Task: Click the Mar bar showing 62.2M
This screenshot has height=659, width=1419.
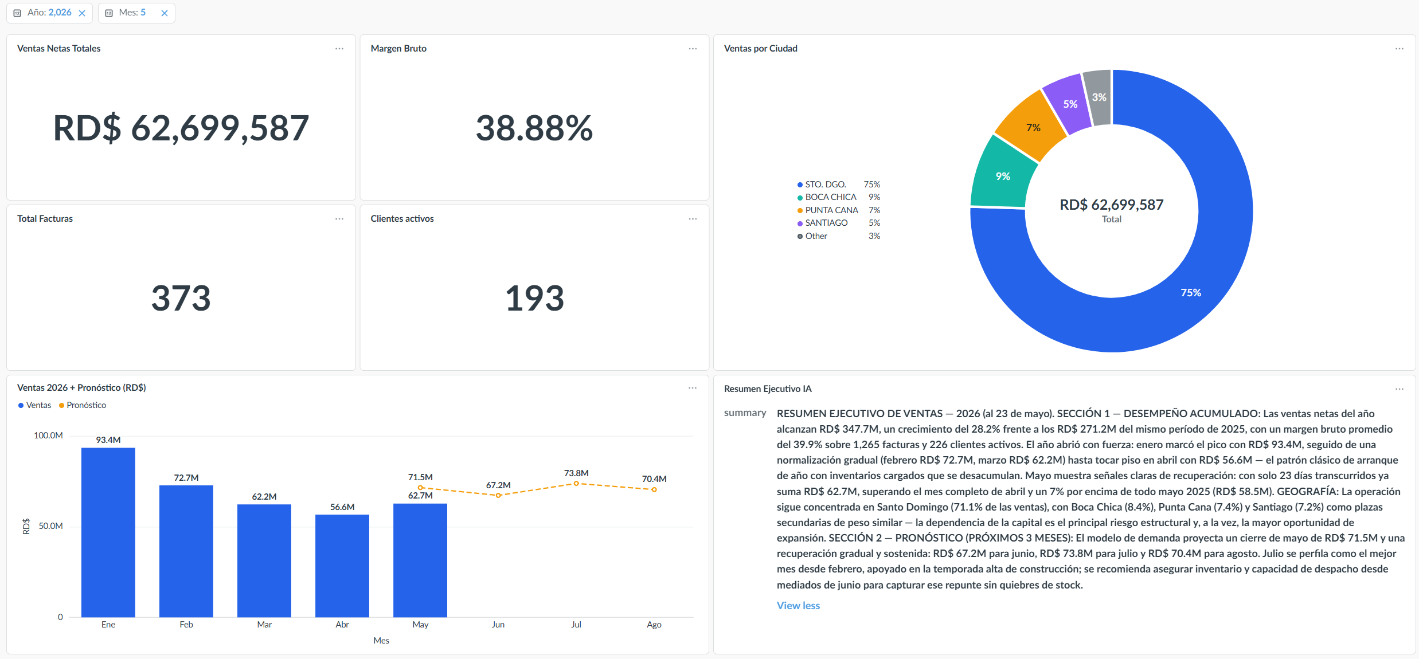Action: pos(264,561)
